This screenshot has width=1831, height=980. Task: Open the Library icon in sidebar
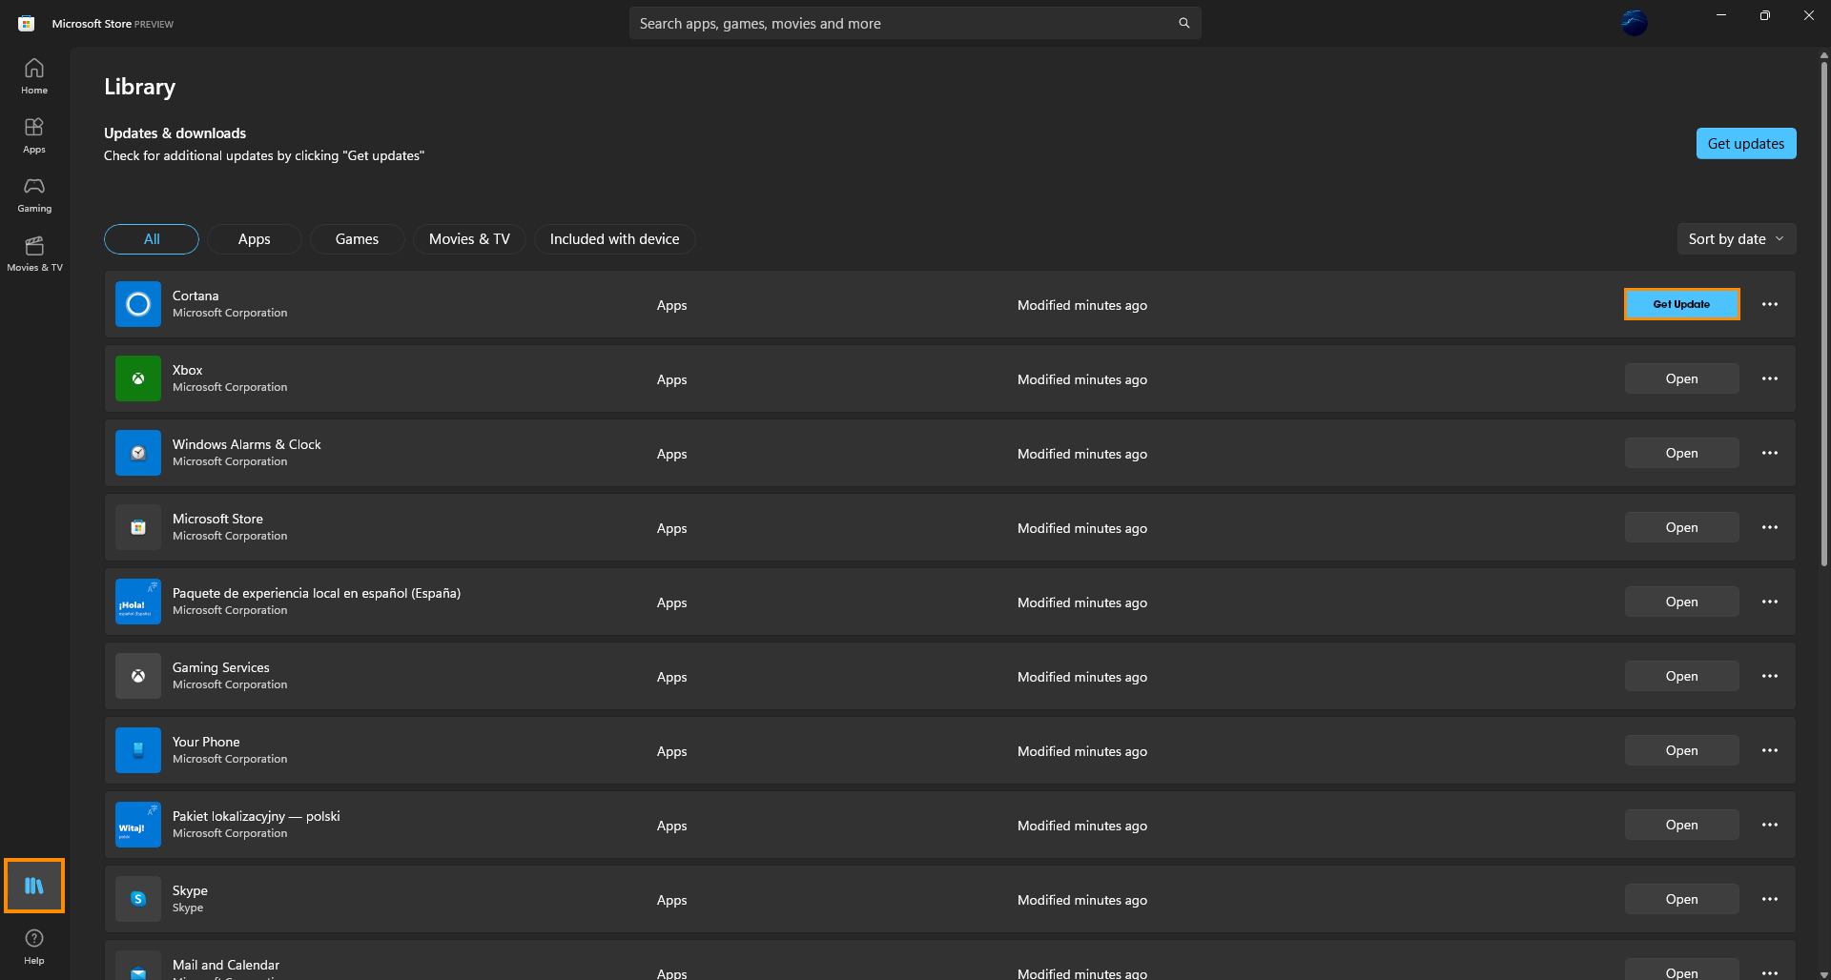click(34, 886)
